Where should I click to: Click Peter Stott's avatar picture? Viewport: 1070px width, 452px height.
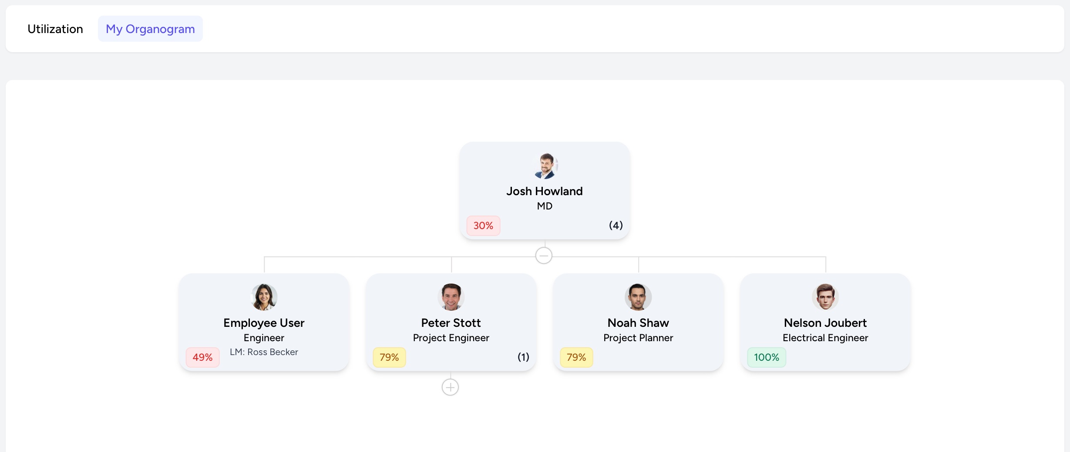coord(451,297)
